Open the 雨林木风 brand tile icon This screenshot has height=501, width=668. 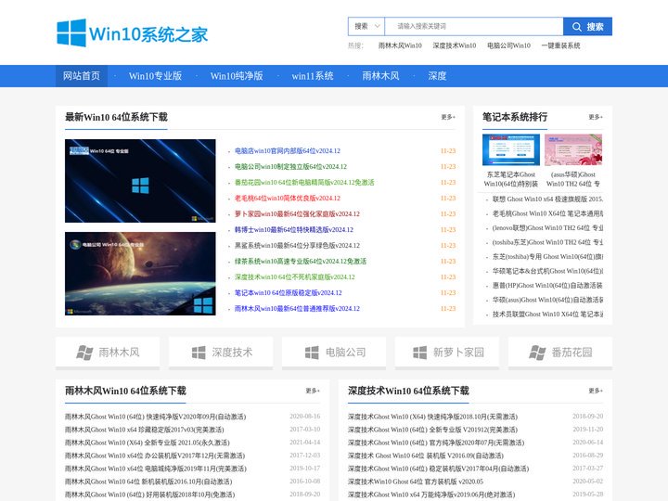[84, 353]
